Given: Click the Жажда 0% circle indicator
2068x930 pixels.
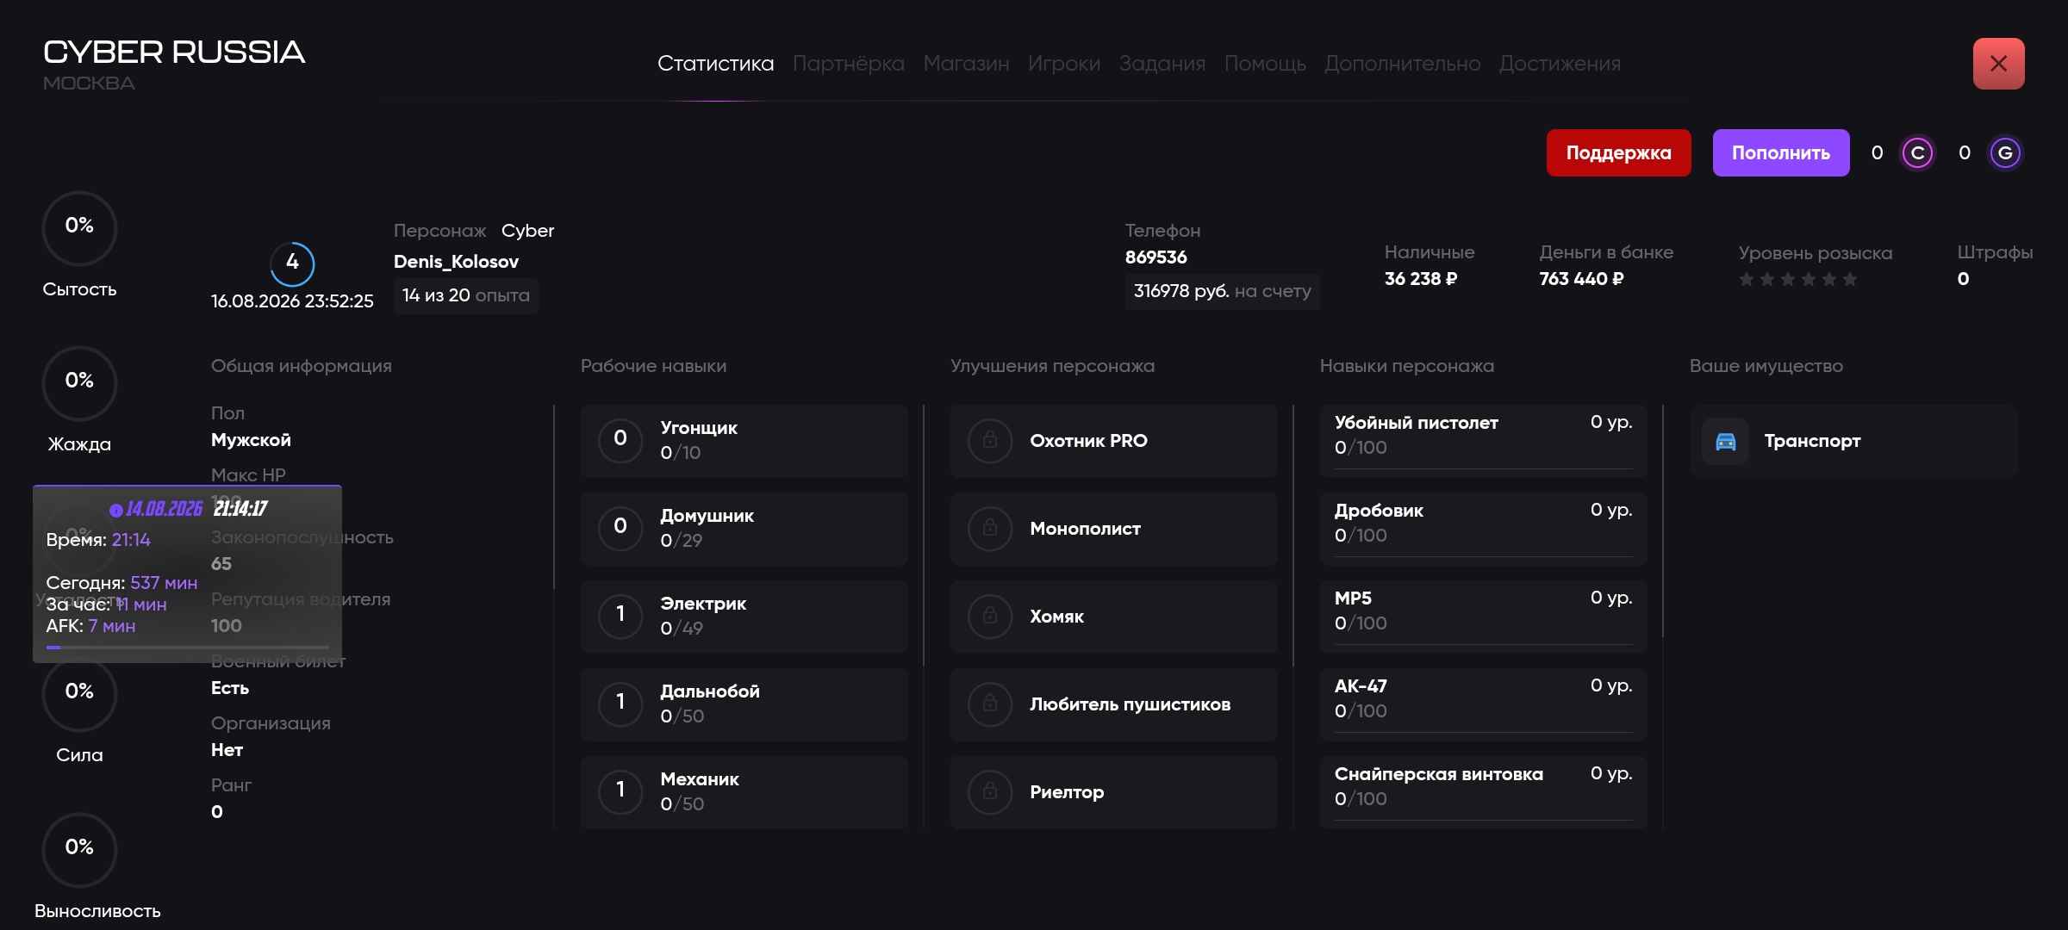Looking at the screenshot, I should click(79, 383).
